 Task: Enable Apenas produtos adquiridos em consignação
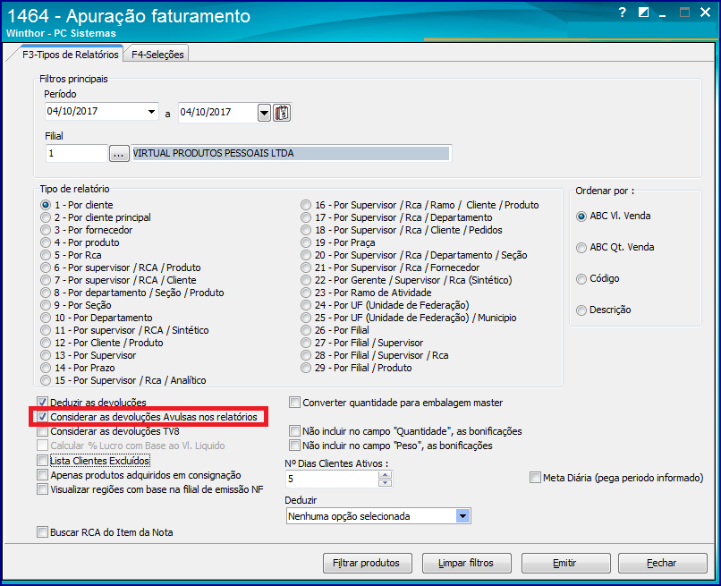point(42,475)
